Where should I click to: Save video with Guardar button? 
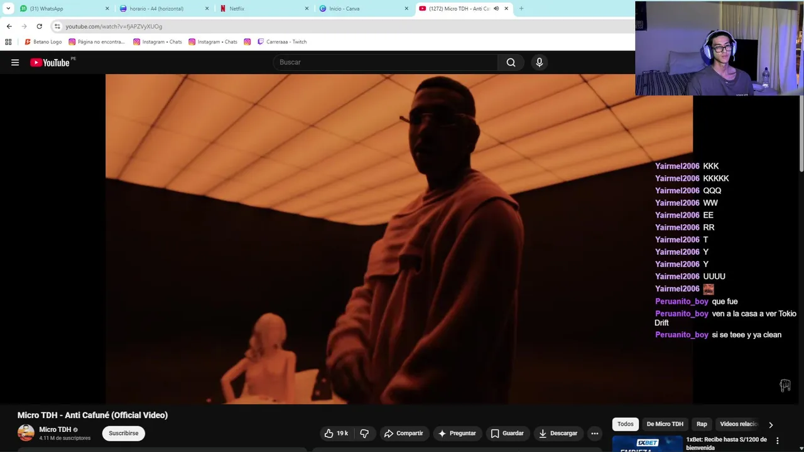click(x=507, y=433)
